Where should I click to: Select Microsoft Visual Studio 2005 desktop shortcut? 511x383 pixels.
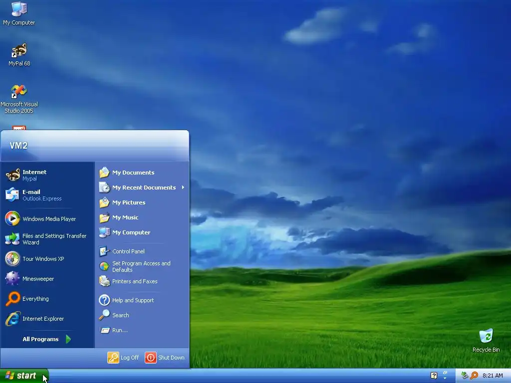[19, 99]
